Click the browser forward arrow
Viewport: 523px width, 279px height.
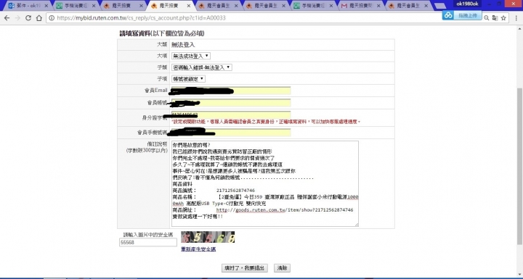tap(17, 18)
